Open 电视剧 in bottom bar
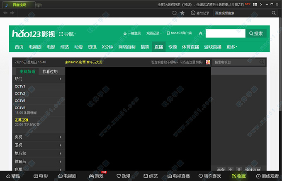This screenshot has height=181, width=282. (x=68, y=176)
